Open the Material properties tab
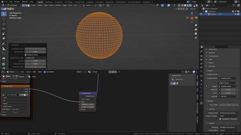Screen dimensions: 241x135 (x=201, y=103)
